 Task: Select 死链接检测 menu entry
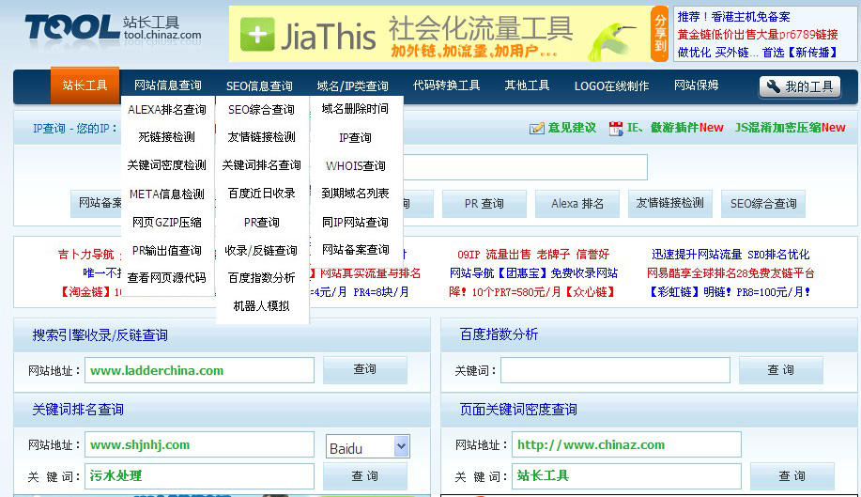pos(167,137)
